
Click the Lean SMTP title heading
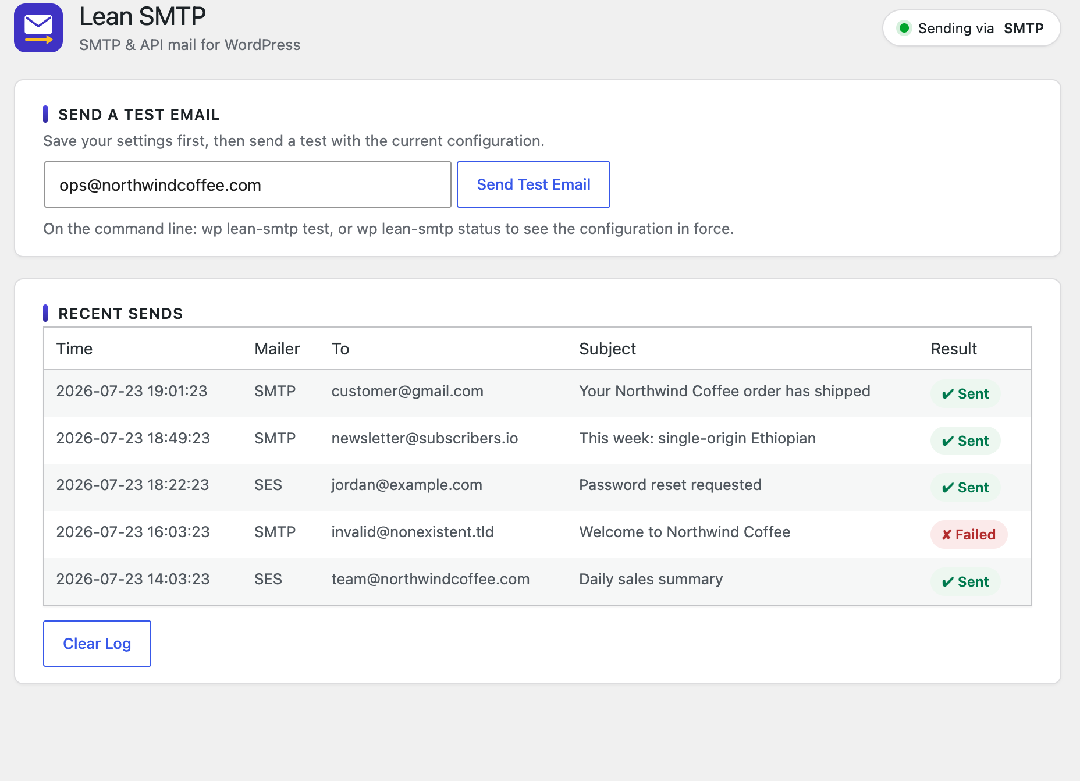[x=143, y=16]
